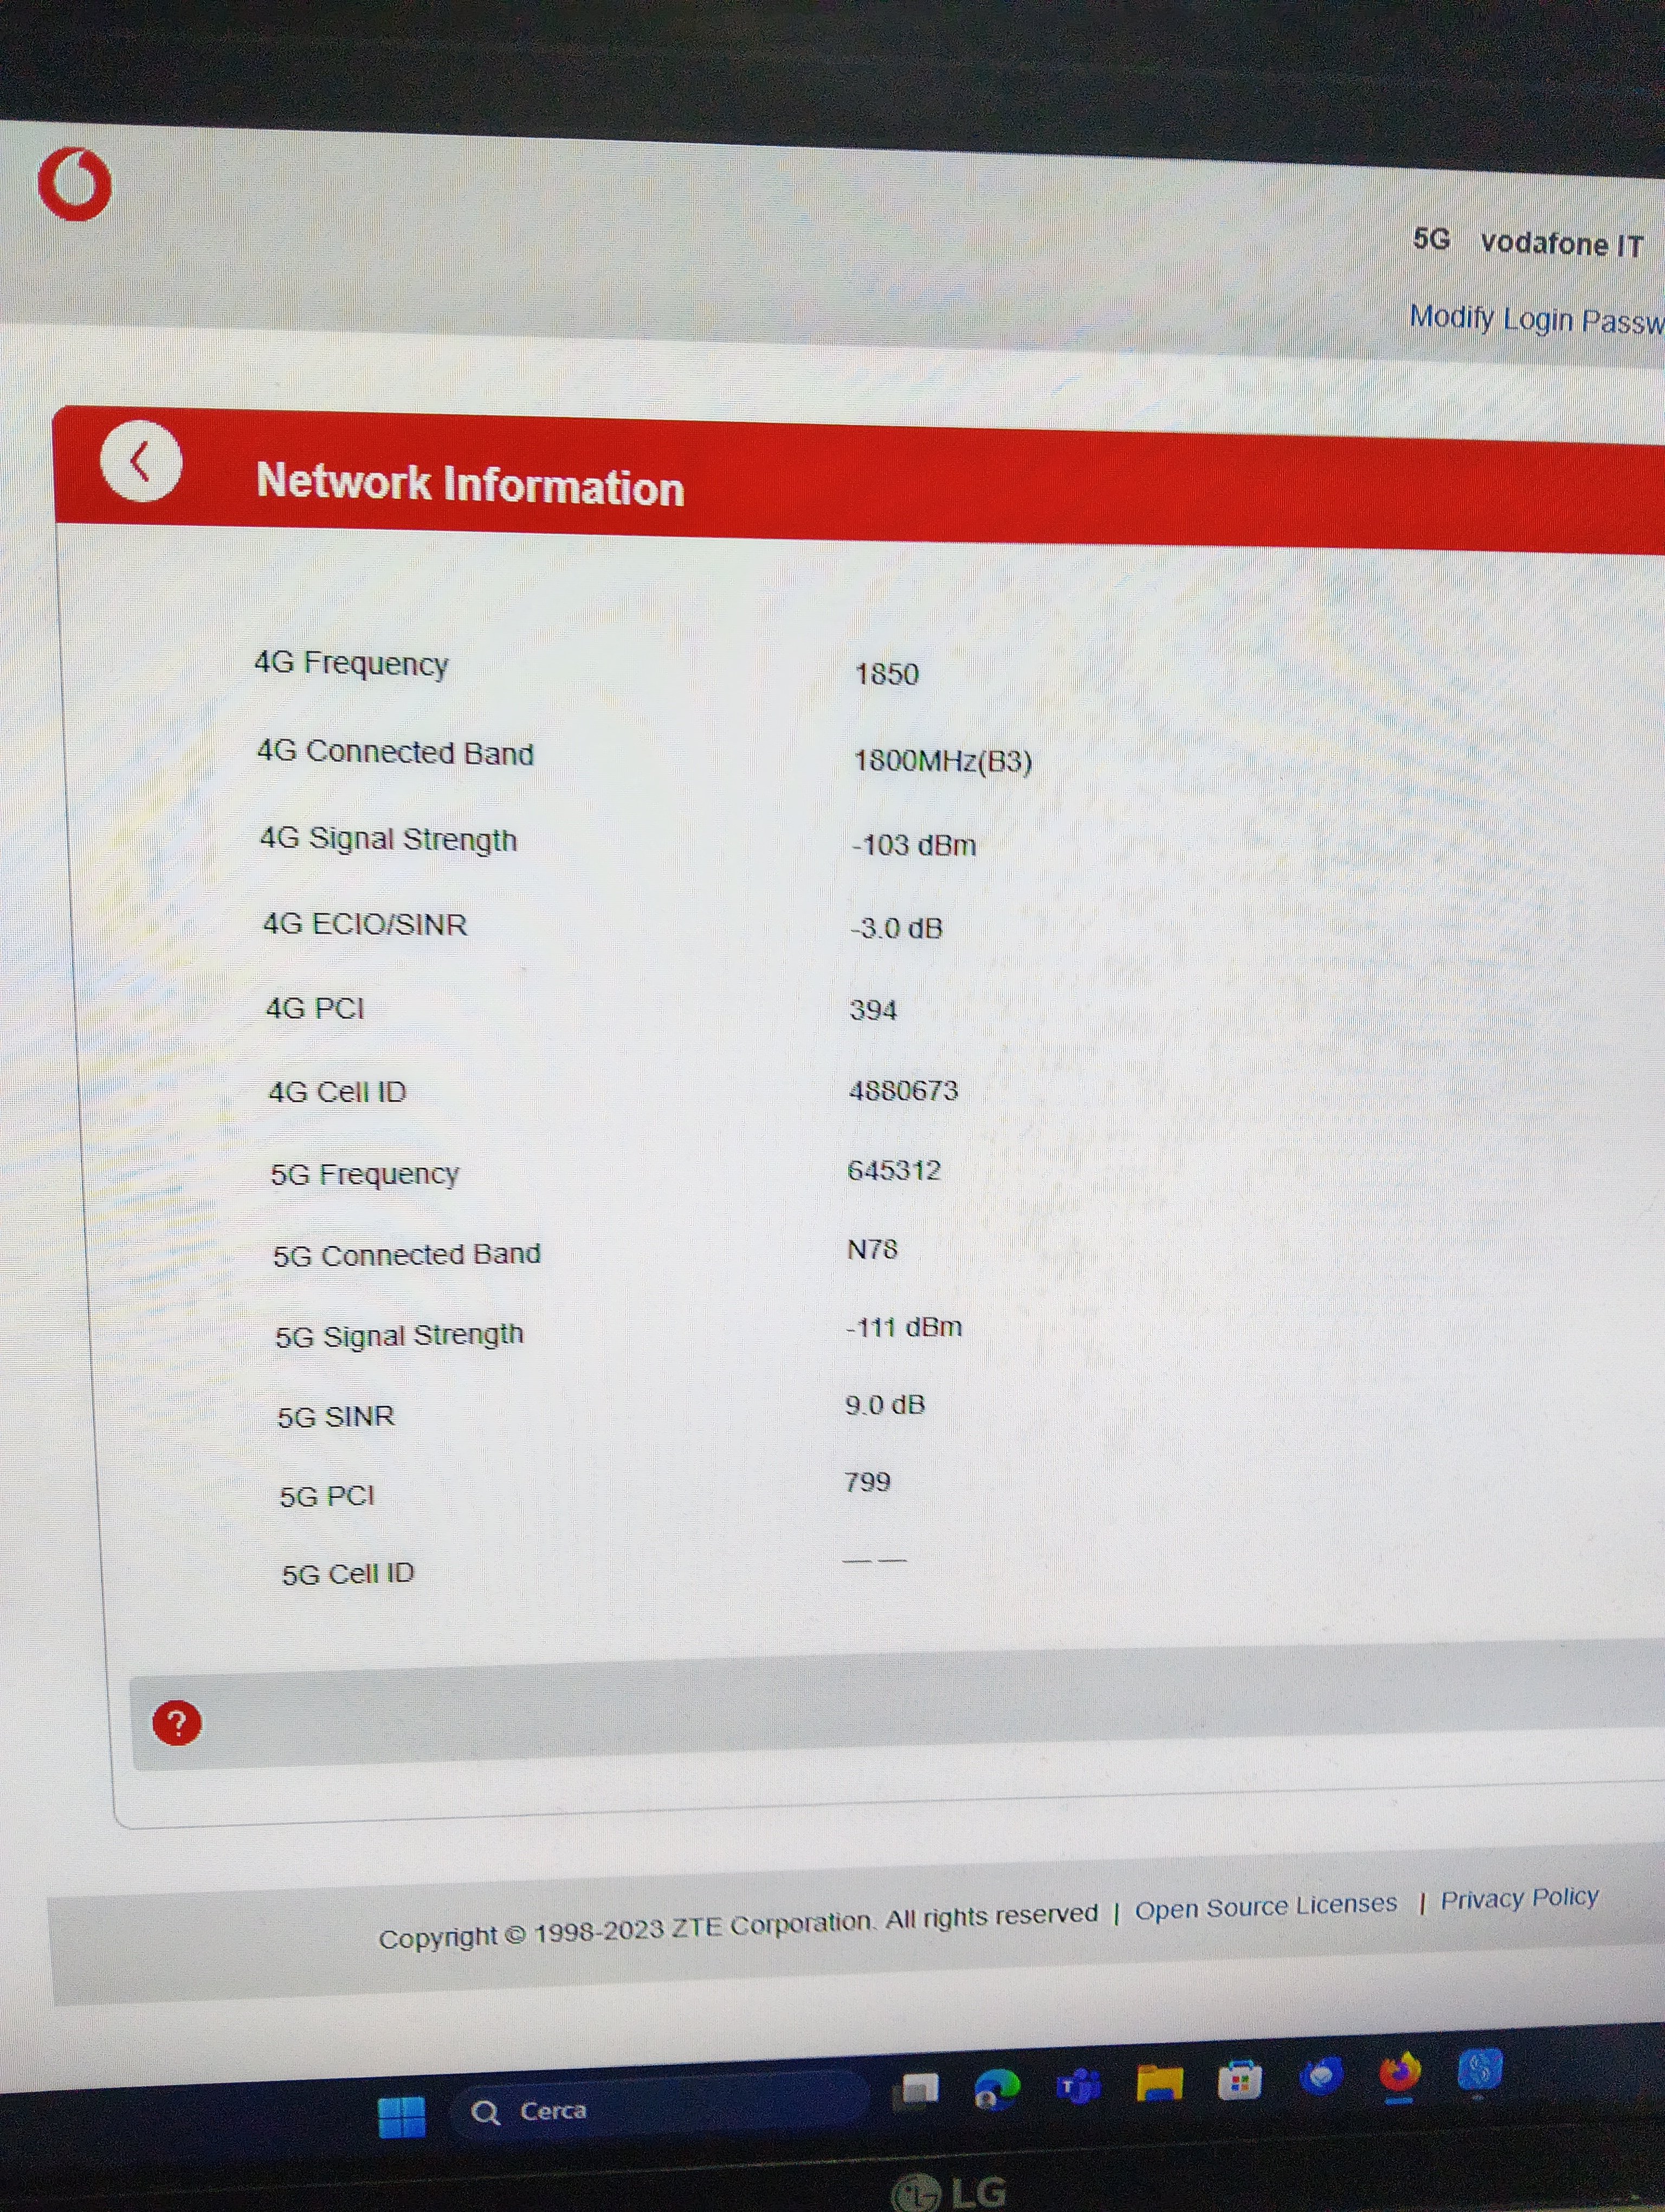Click the 4G Cell ID value 4880673

click(904, 1090)
